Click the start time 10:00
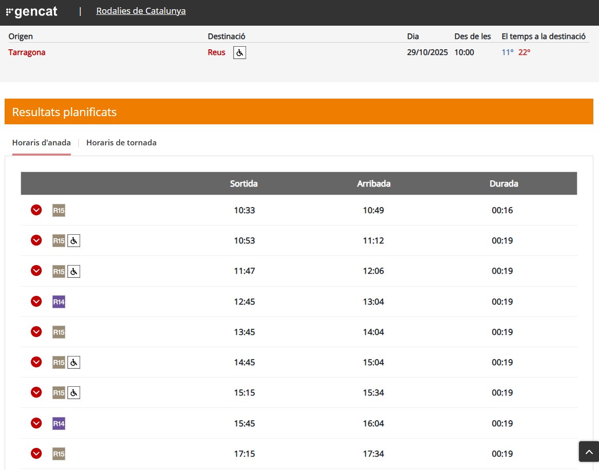The height and width of the screenshot is (470, 599). (464, 52)
